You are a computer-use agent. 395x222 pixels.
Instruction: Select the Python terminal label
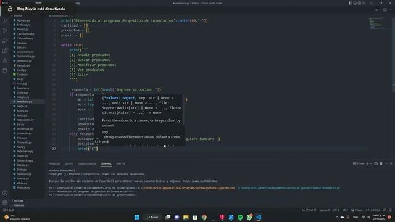click(x=359, y=163)
